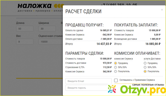The height and width of the screenshot is (96, 166).
Task: Select Покупатель for услуги Доставки
Action: pyautogui.click(x=145, y=72)
